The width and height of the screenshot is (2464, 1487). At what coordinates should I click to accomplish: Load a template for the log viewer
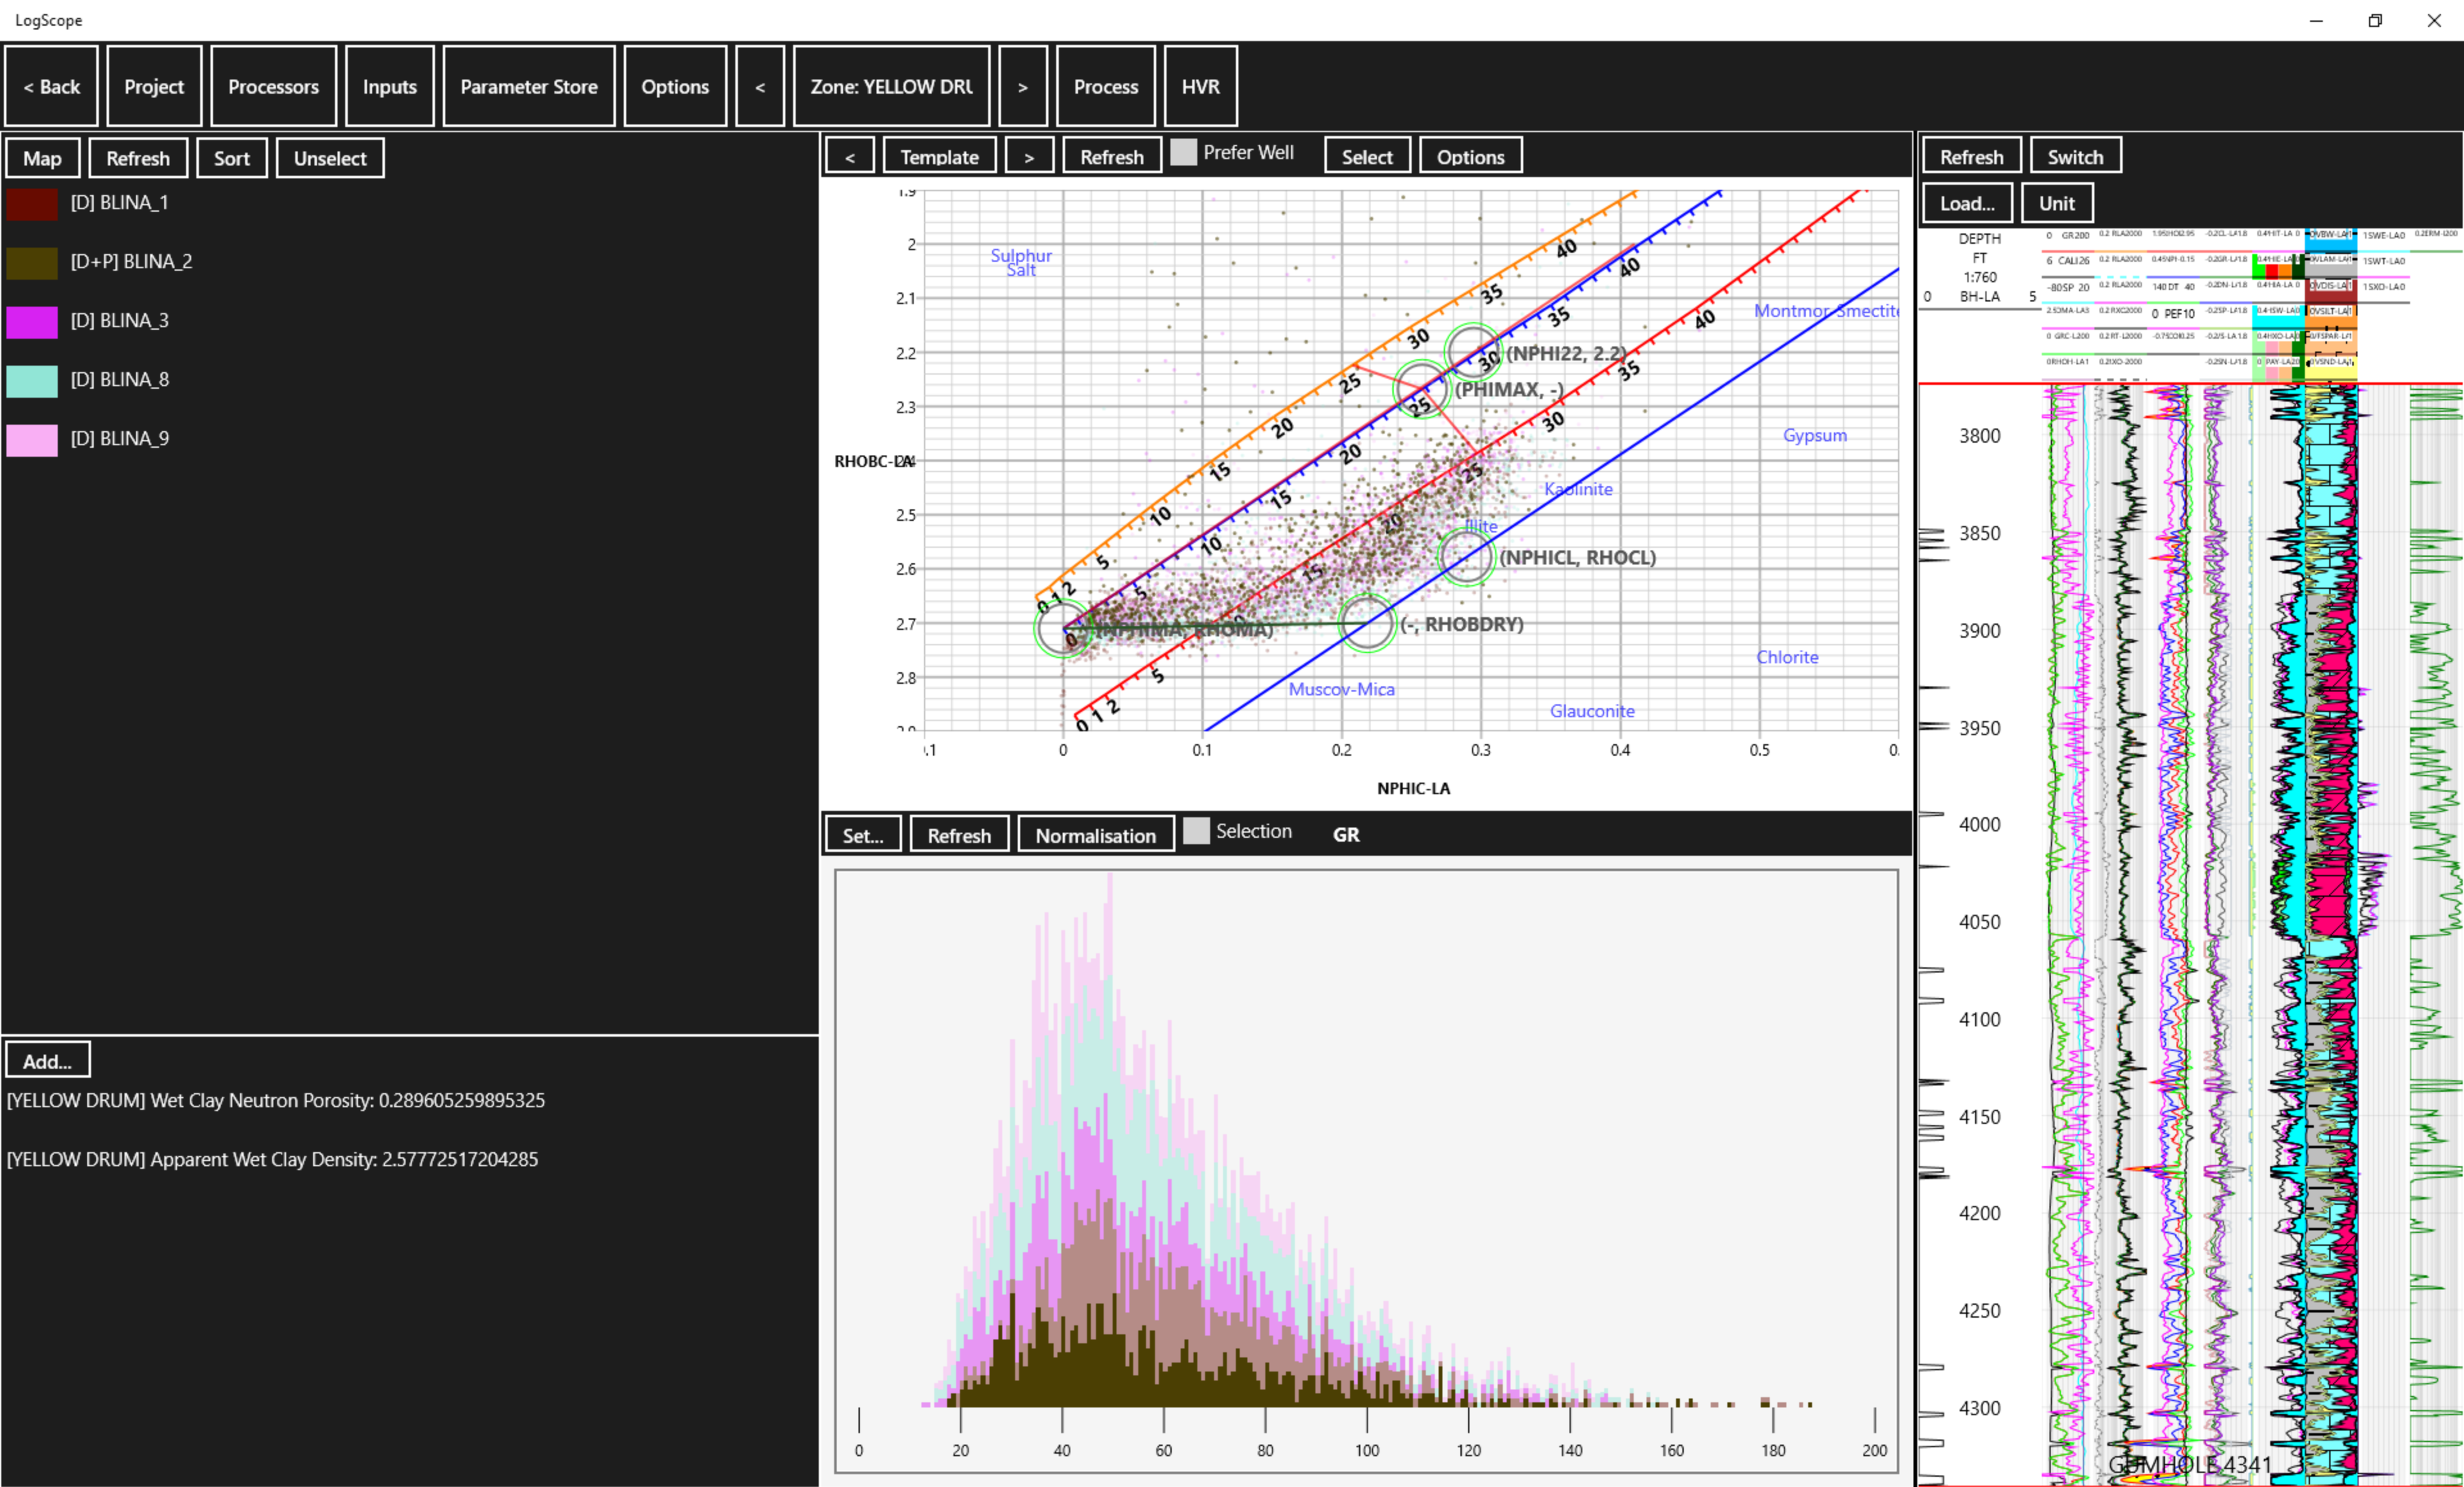tap(1966, 202)
